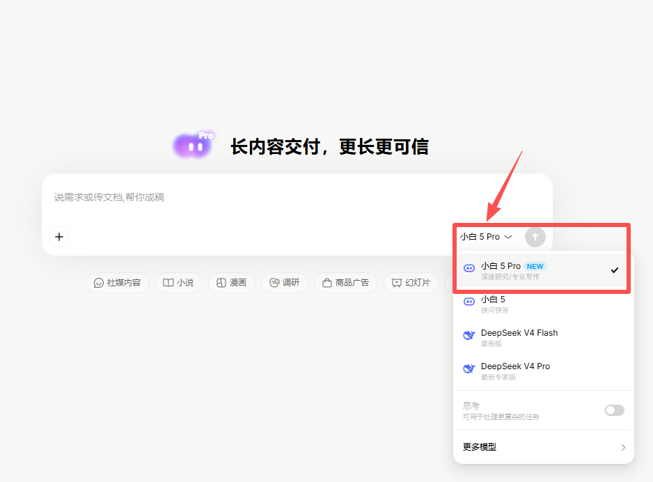Click the send arrow button
The height and width of the screenshot is (482, 653).
click(x=535, y=237)
